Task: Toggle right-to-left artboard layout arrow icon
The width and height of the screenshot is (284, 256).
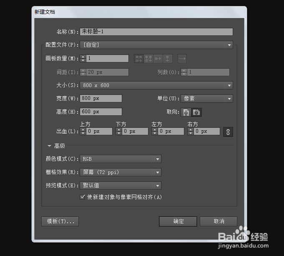Action: [182, 59]
